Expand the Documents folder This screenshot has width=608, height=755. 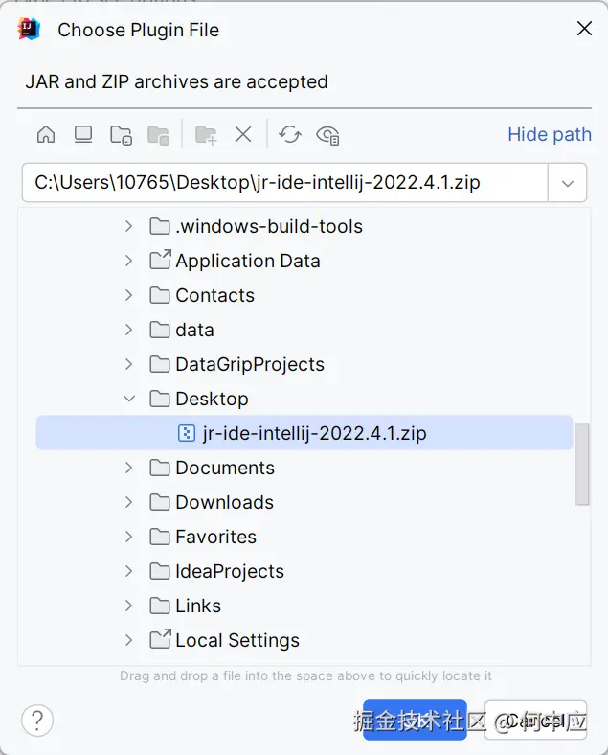point(129,468)
